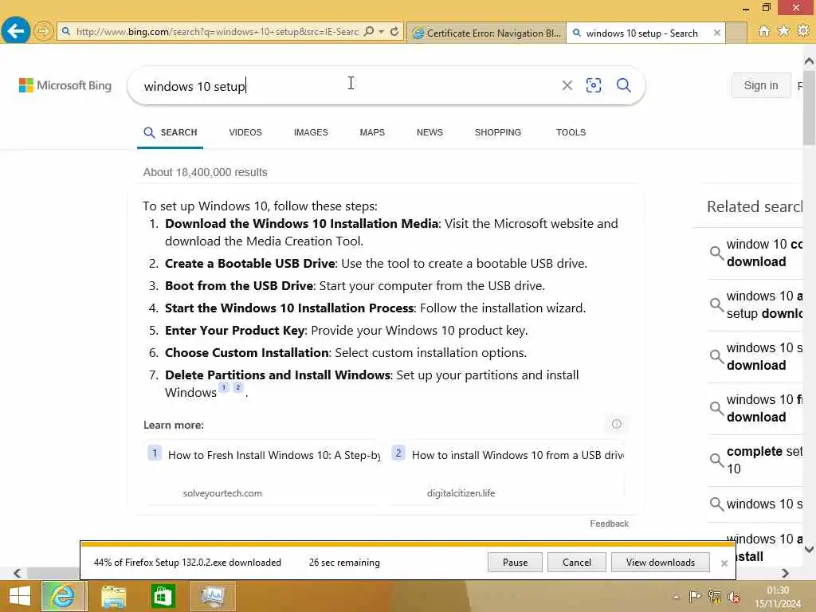Clear the search box with the X

coord(567,85)
